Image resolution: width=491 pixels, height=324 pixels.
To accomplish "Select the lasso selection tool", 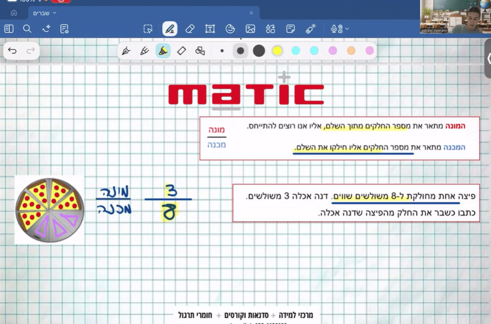I will (x=148, y=29).
